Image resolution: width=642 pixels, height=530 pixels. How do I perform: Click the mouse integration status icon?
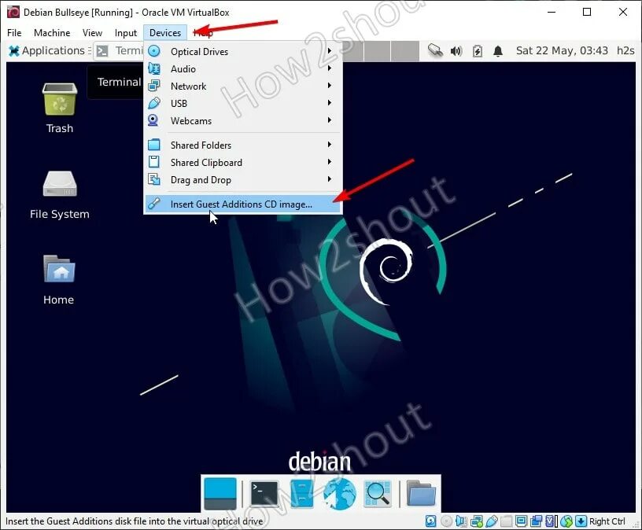(x=566, y=521)
